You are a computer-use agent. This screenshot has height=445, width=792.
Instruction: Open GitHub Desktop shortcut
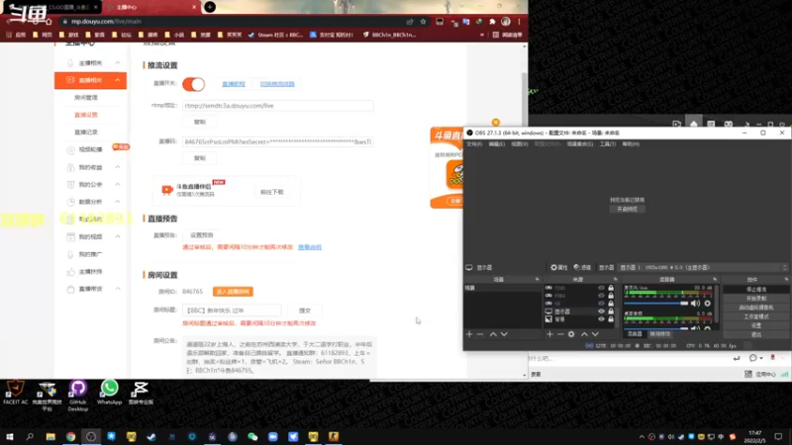pyautogui.click(x=78, y=397)
